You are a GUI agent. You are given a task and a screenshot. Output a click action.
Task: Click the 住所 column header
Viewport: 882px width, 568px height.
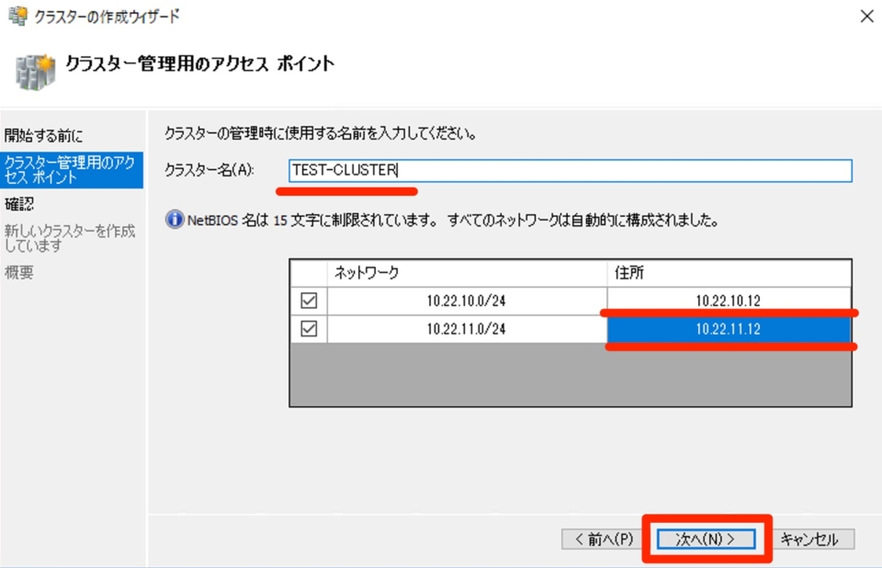tap(729, 273)
